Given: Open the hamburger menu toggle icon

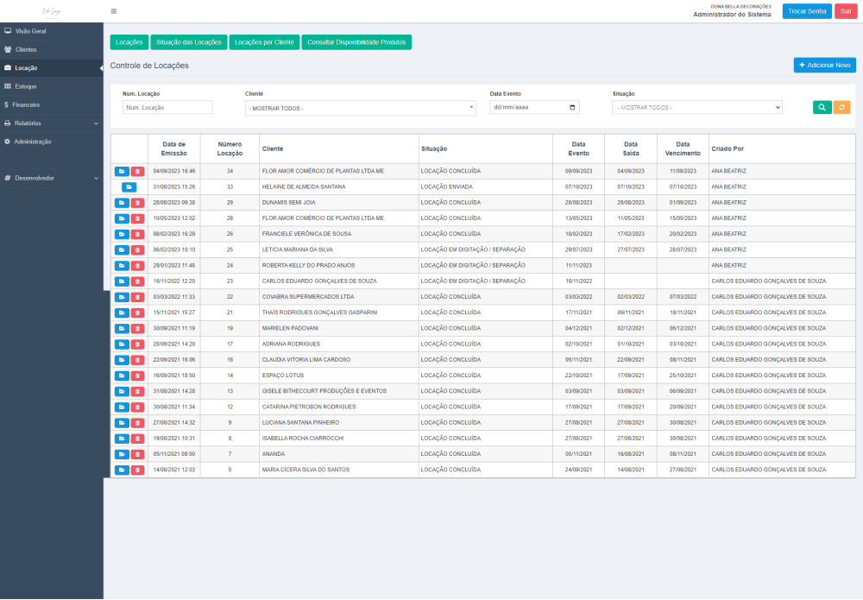Looking at the screenshot, I should 113,11.
